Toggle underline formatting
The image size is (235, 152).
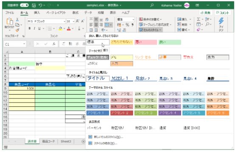[x=39, y=28]
